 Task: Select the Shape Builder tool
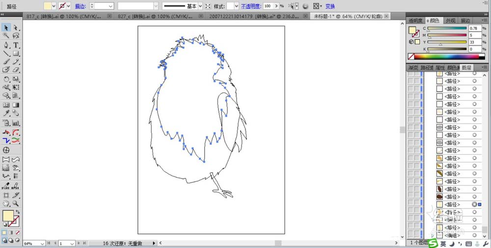(6, 95)
